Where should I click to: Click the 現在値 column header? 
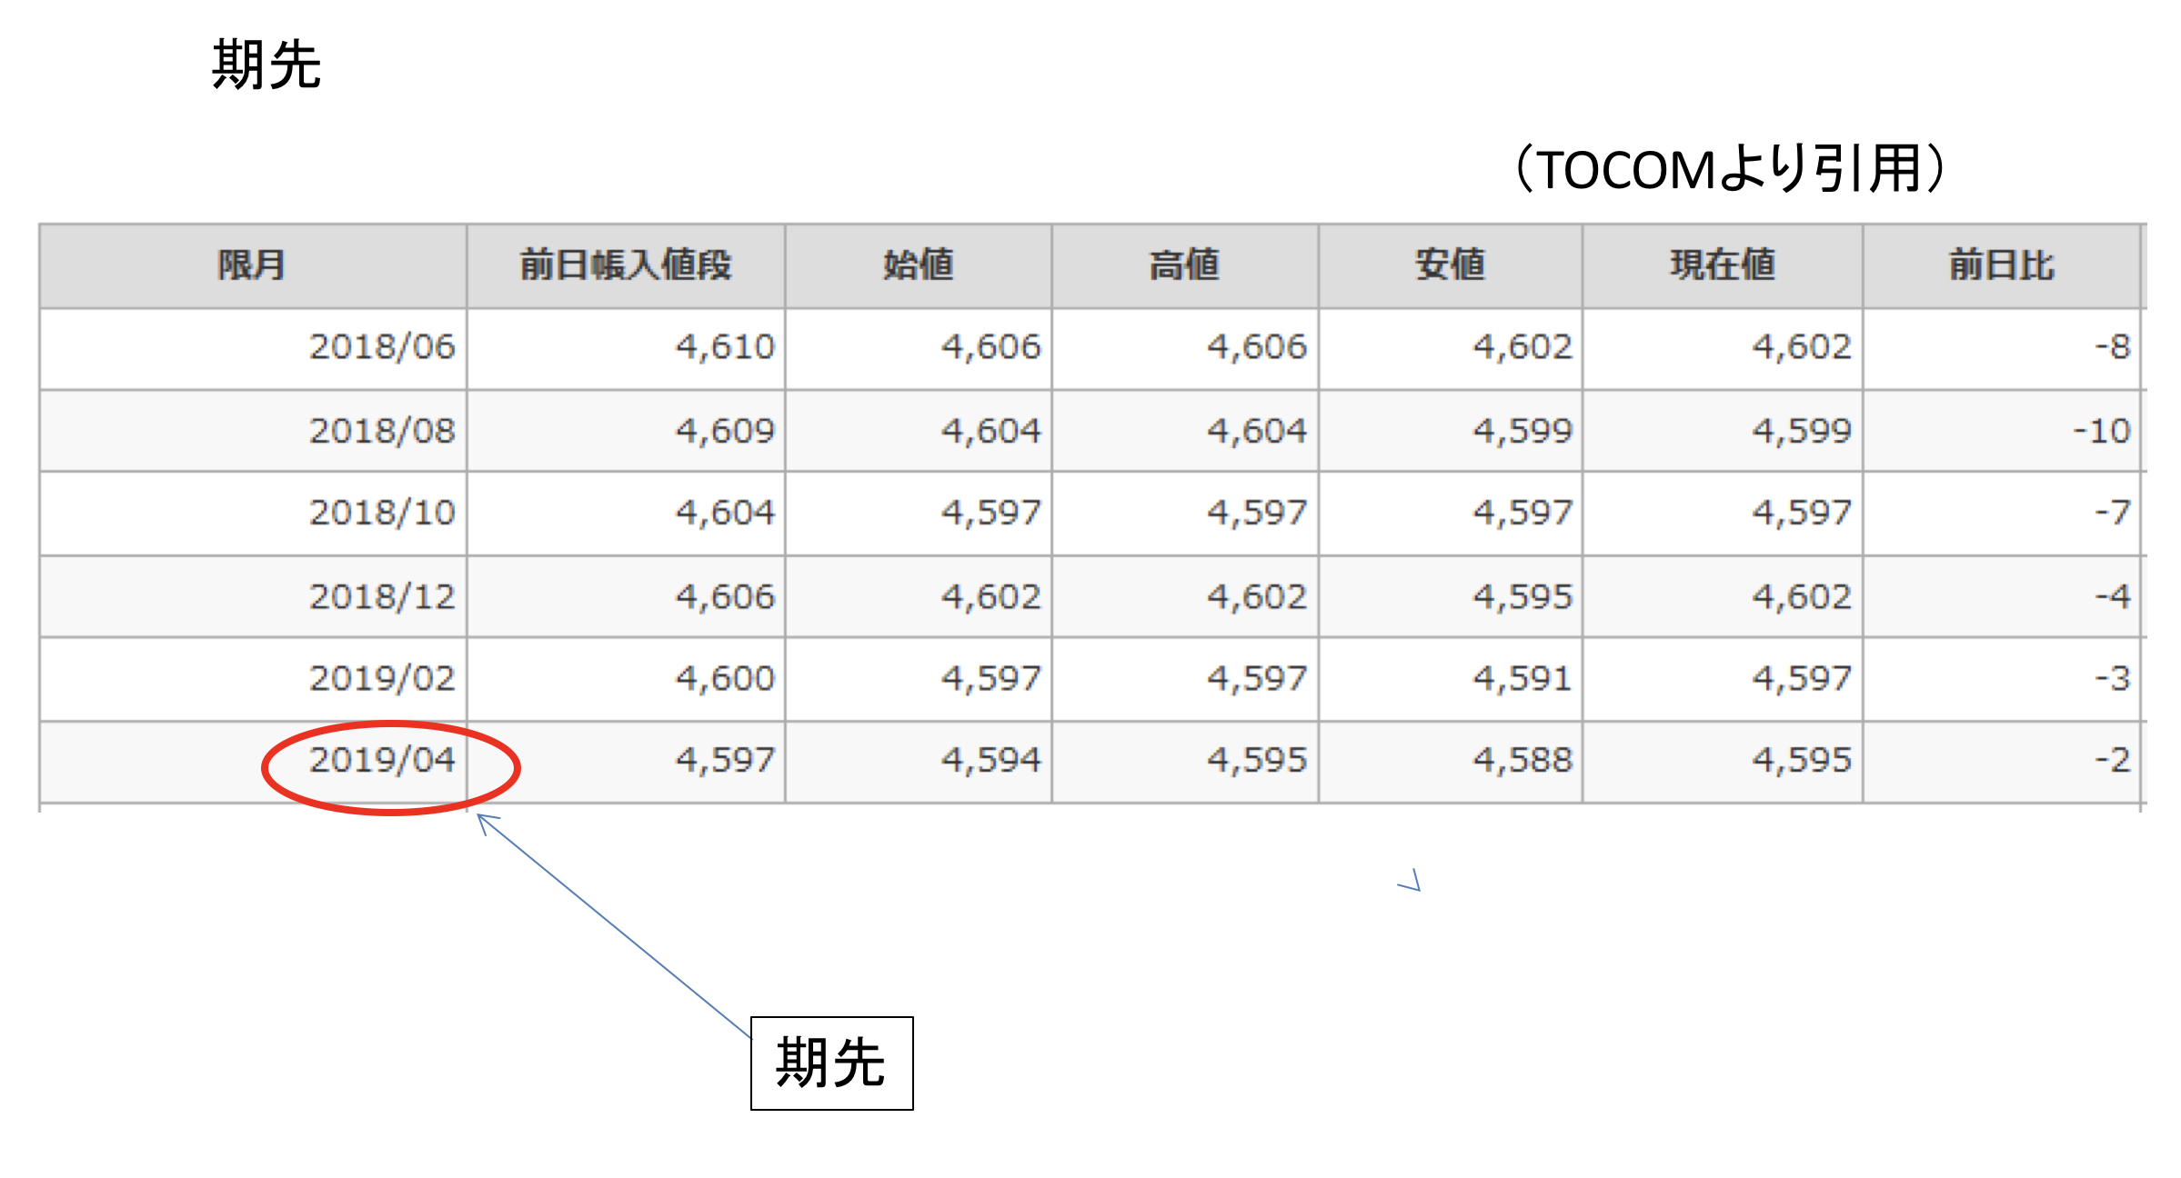coord(1723,265)
